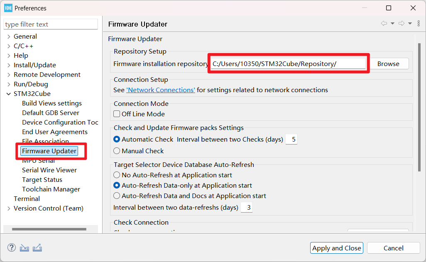Open the back history dropdown arrow
The image size is (426, 262).
(393, 24)
